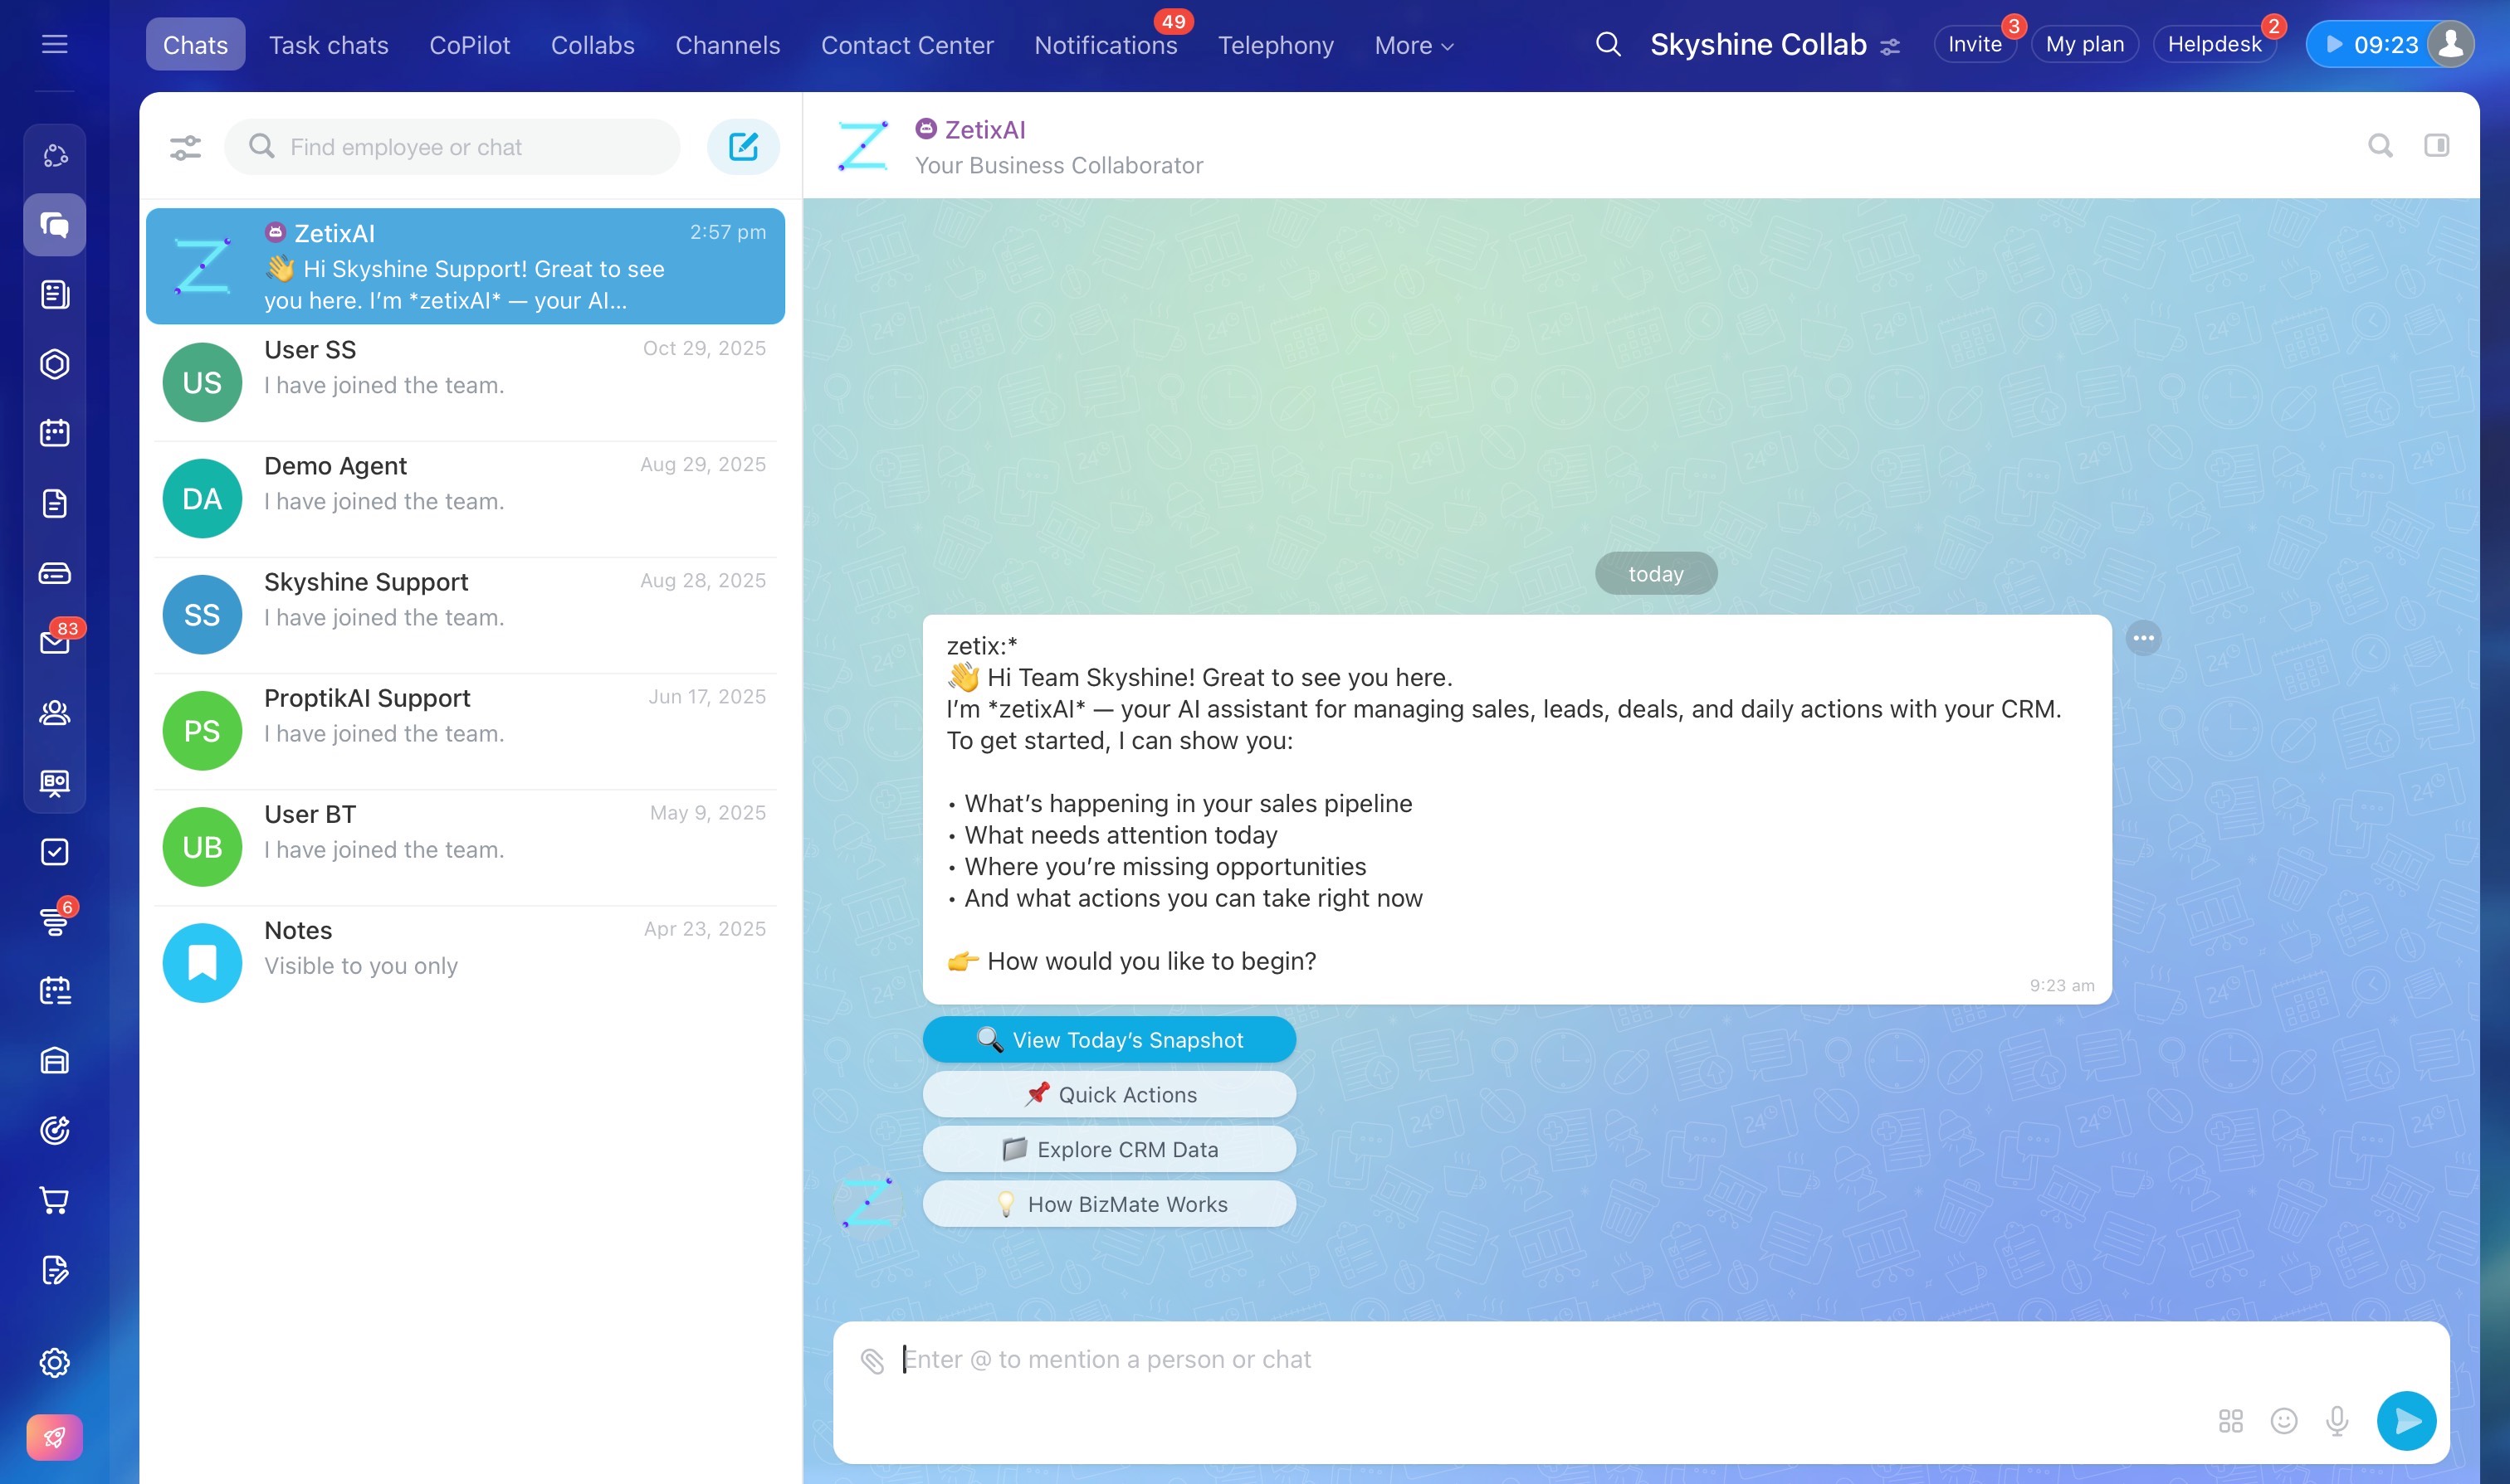Click the new chat compose icon

[742, 147]
